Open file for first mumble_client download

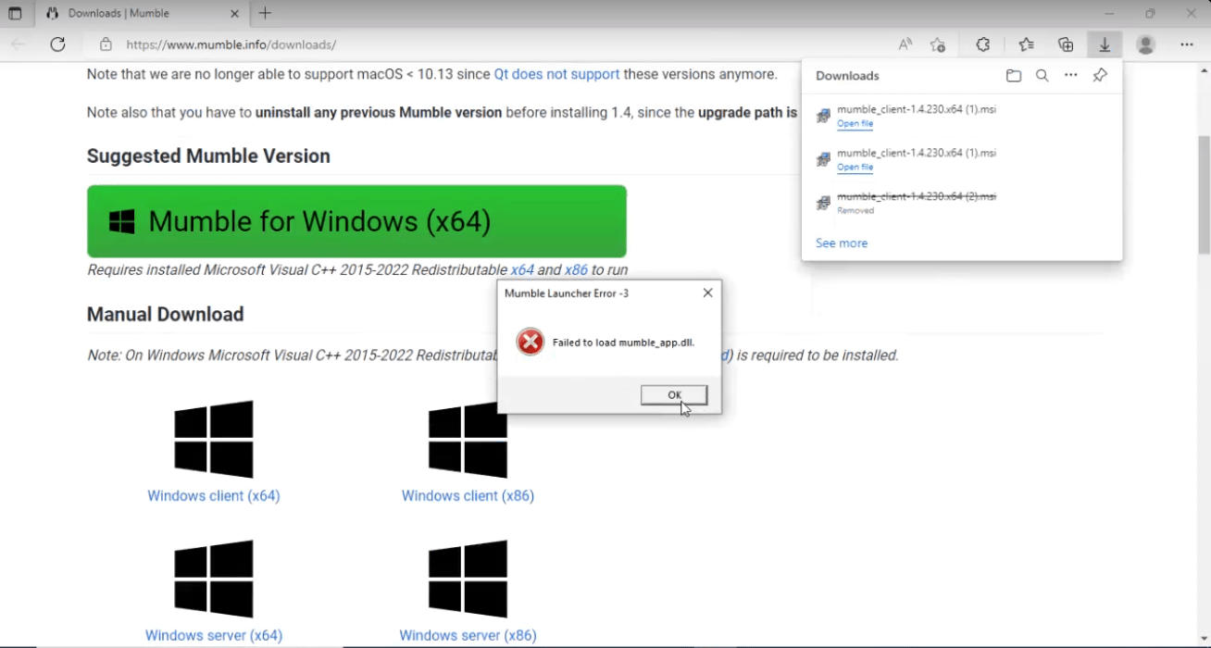855,124
